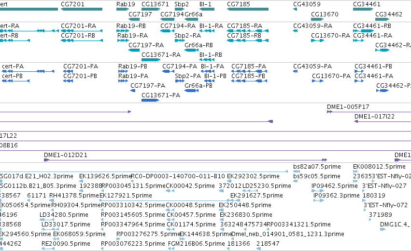Click the CG7197-PA protein label

(148, 85)
